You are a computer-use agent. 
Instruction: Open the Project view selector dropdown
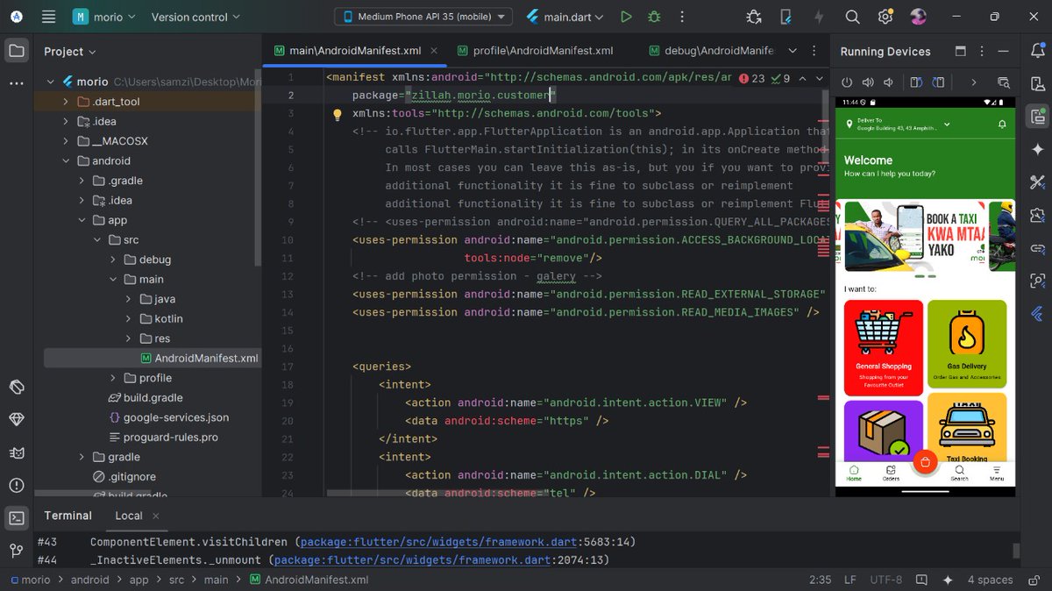pyautogui.click(x=69, y=52)
